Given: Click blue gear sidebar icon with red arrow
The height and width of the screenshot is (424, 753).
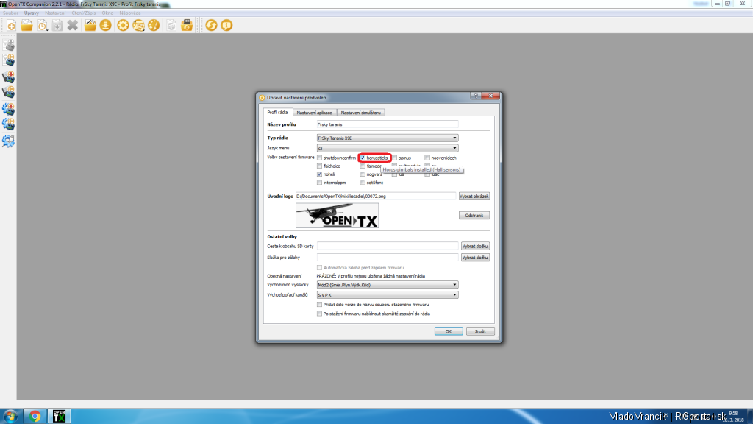Looking at the screenshot, I should pyautogui.click(x=9, y=109).
